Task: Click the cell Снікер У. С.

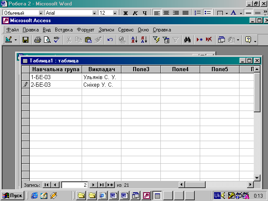Action: click(101, 85)
